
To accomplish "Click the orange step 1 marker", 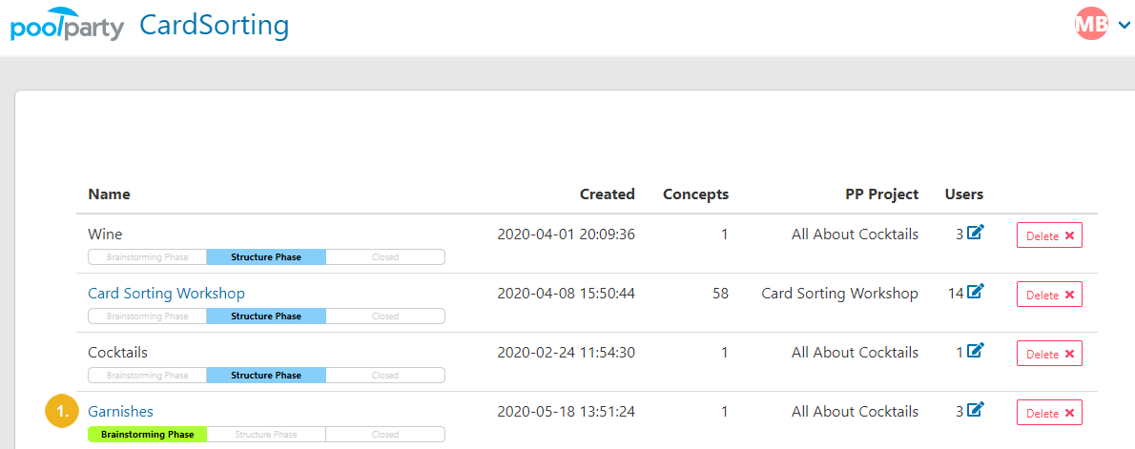I will [62, 412].
